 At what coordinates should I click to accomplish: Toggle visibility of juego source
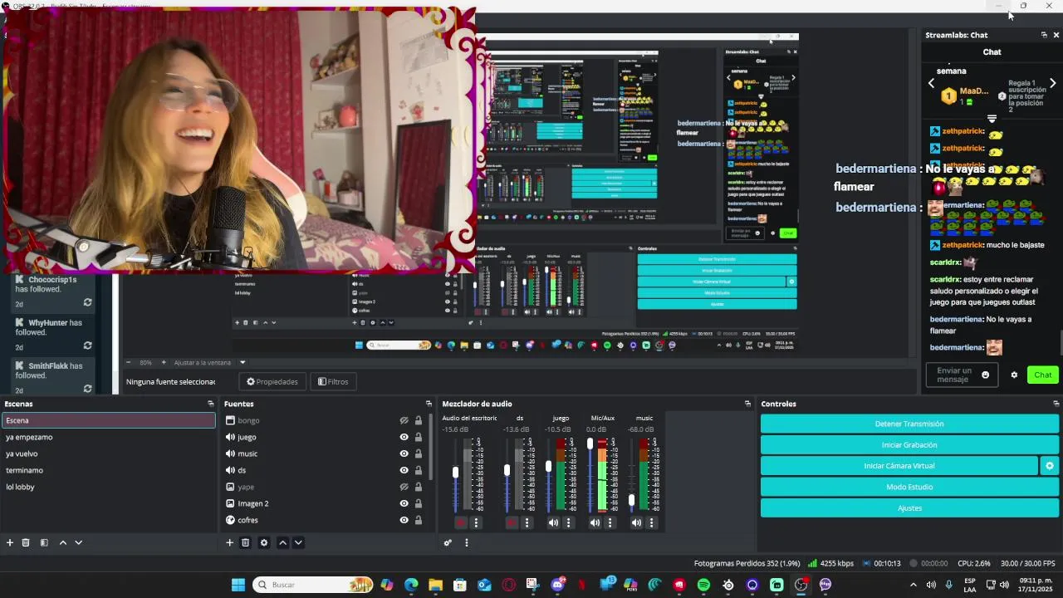click(x=404, y=437)
